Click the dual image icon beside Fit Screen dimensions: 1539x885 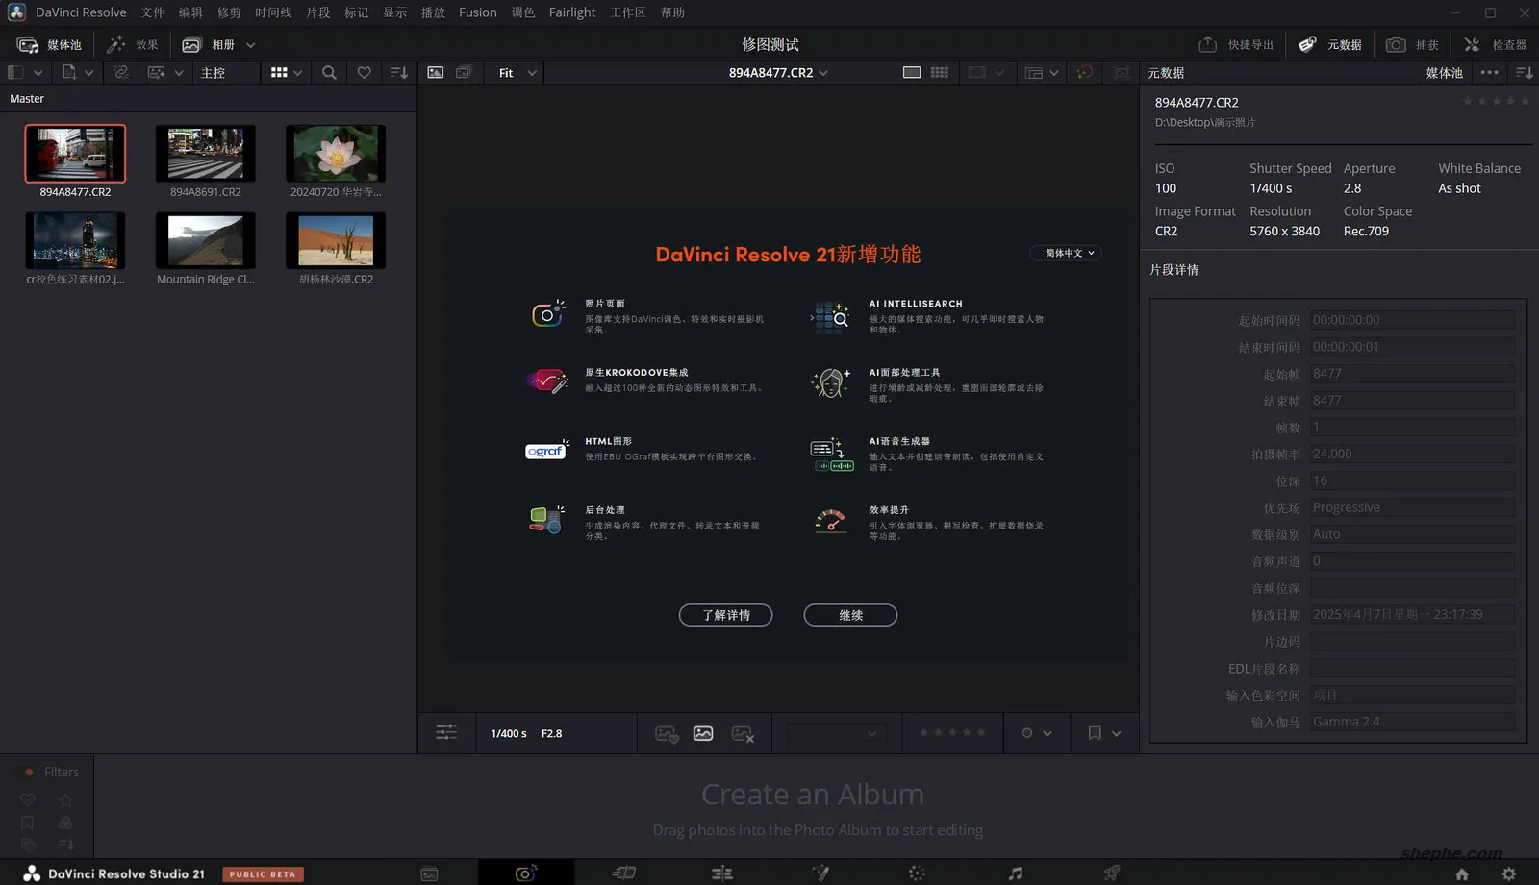464,72
